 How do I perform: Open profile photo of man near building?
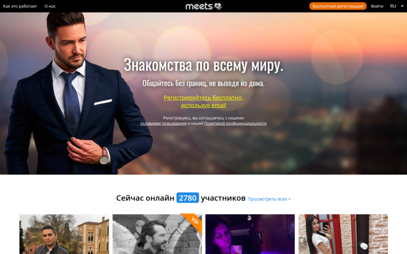coord(64,234)
